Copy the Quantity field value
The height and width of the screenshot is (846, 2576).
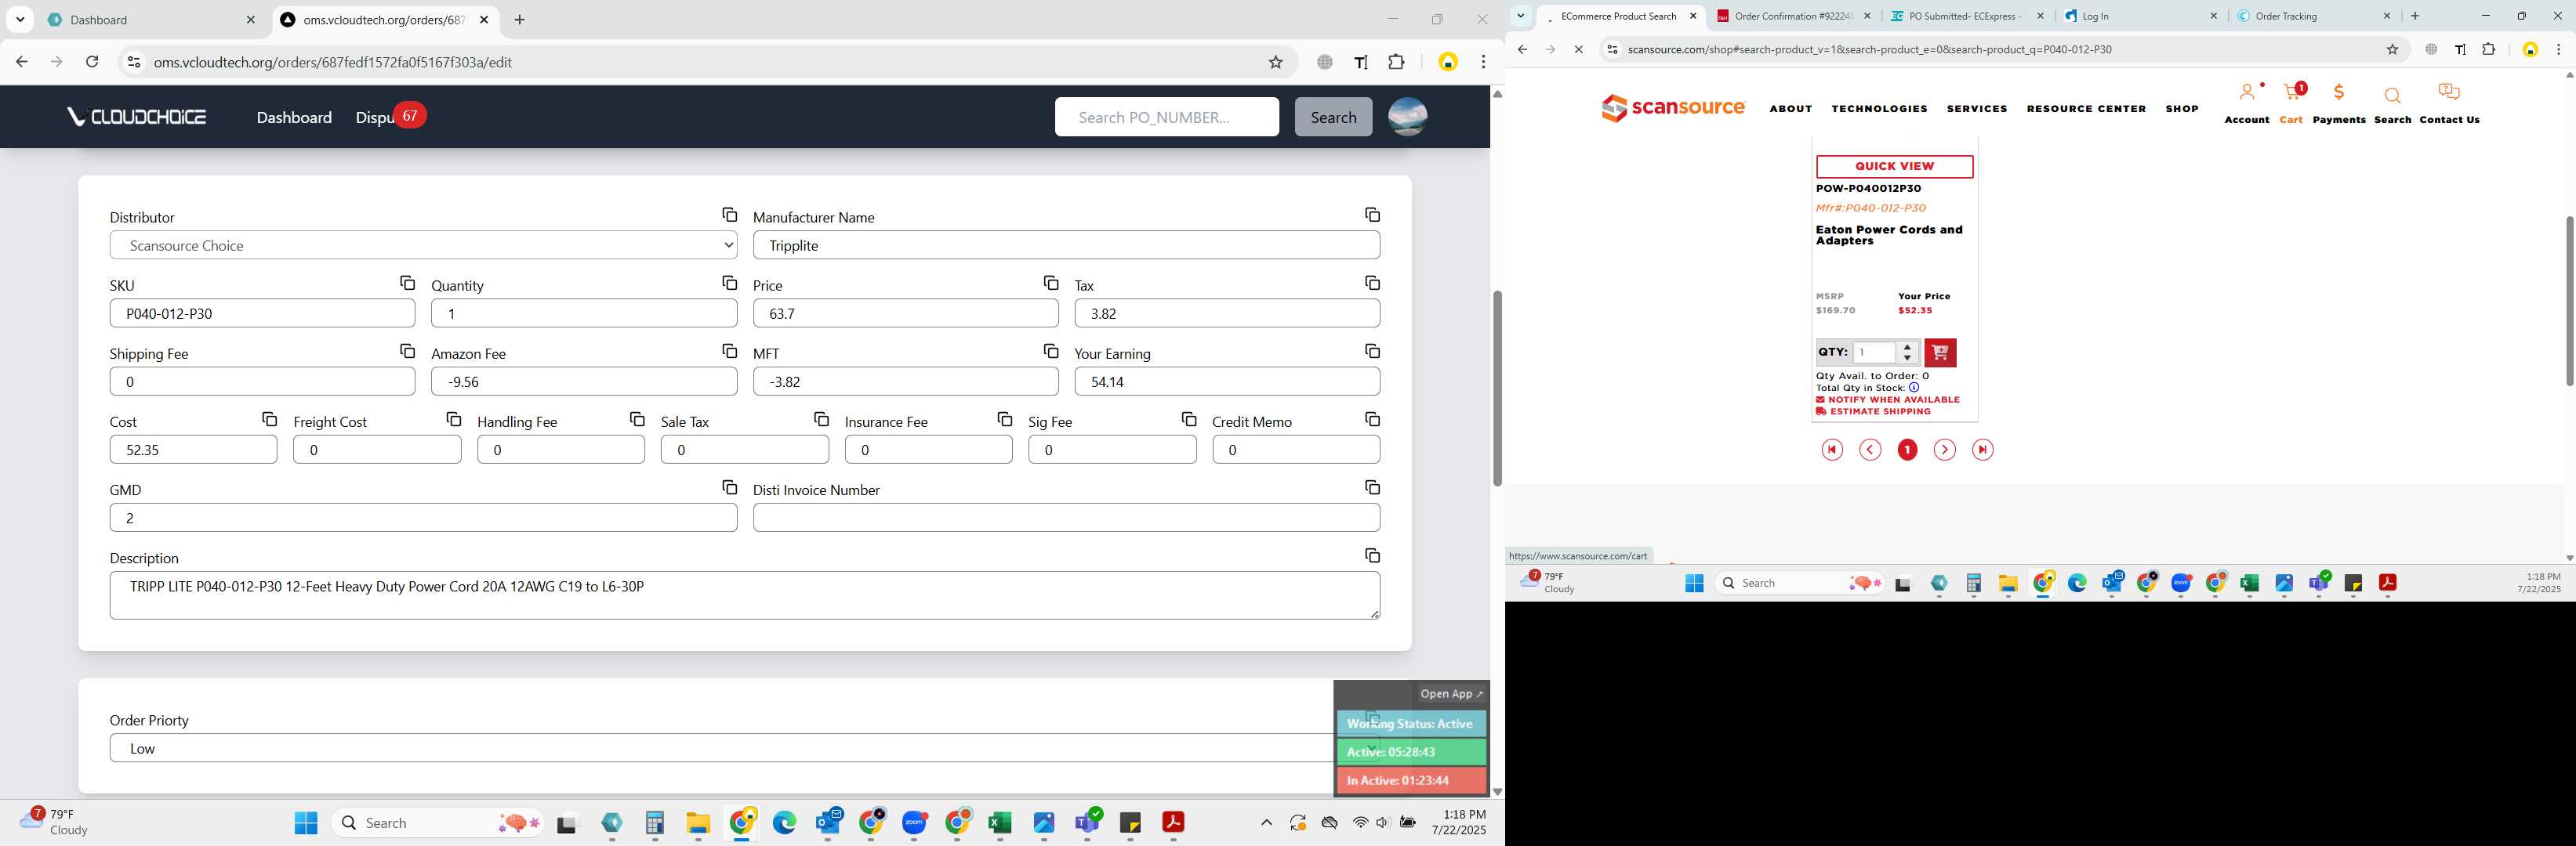729,283
